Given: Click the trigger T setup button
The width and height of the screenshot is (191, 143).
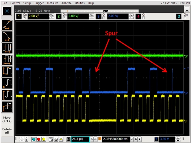Looking at the screenshot, I should pyautogui.click(x=156, y=139).
